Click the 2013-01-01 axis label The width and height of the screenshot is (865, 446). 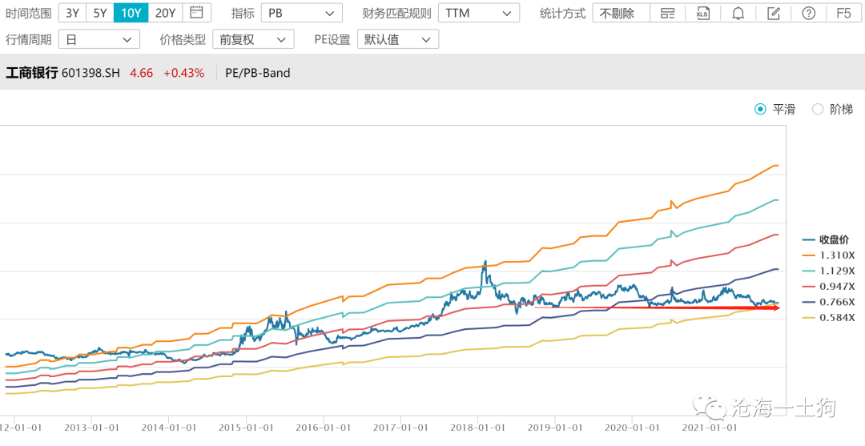pos(91,428)
